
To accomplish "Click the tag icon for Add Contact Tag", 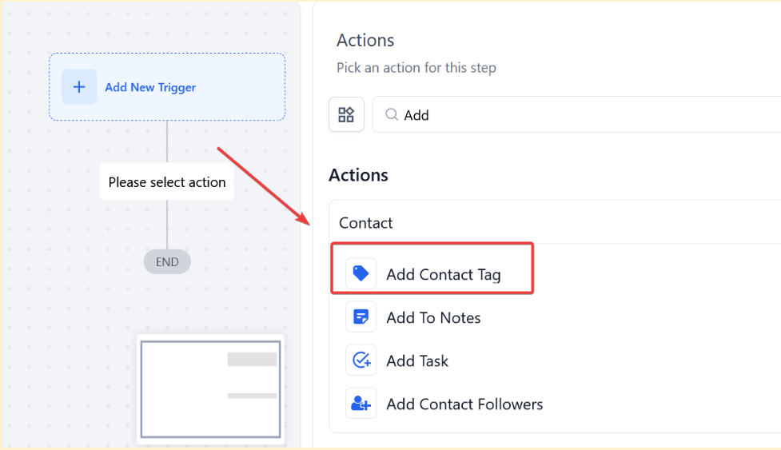I will (361, 274).
